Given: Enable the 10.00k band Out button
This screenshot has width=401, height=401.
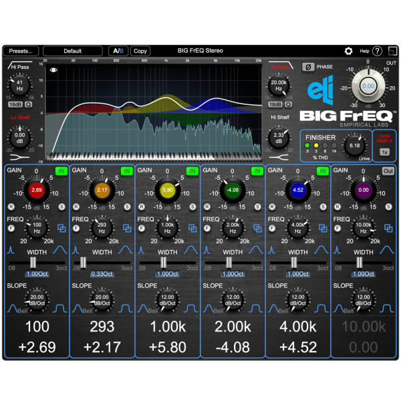Looking at the screenshot, I should pyautogui.click(x=388, y=171).
